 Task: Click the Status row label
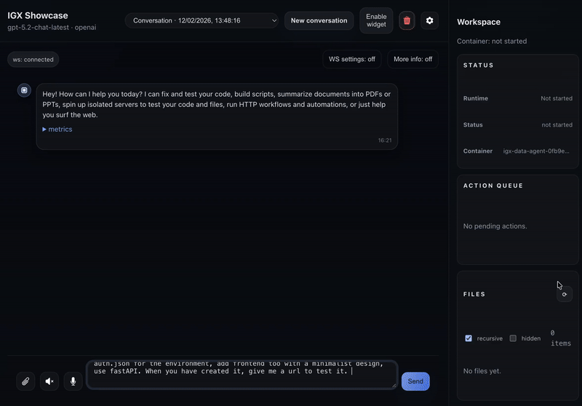coord(473,124)
